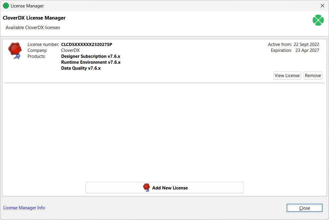Image resolution: width=329 pixels, height=220 pixels.
Task: Open the View License button
Action: pos(287,76)
